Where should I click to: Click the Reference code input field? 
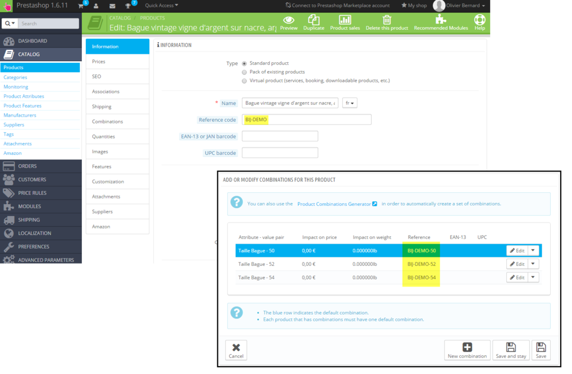tap(307, 120)
